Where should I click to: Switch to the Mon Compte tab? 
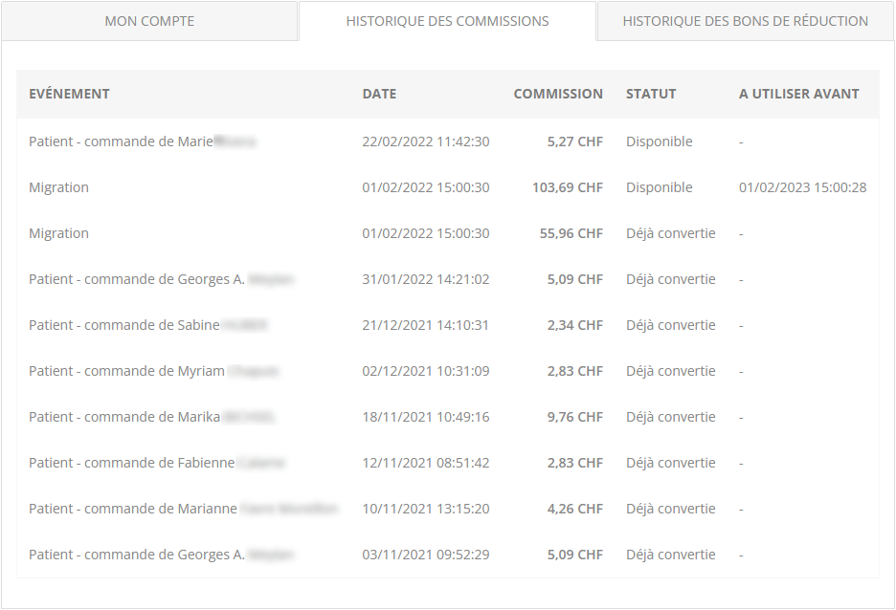pyautogui.click(x=149, y=21)
